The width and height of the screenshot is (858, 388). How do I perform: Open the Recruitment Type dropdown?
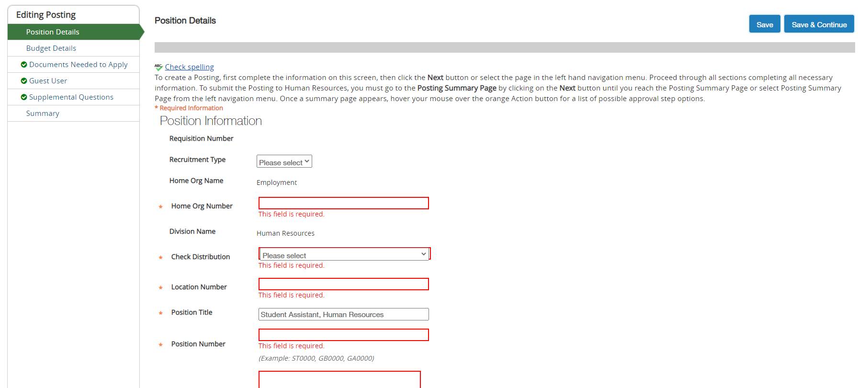284,162
